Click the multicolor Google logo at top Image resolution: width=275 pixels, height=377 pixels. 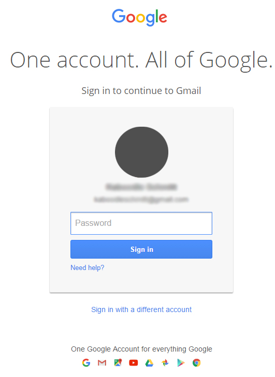click(x=139, y=17)
